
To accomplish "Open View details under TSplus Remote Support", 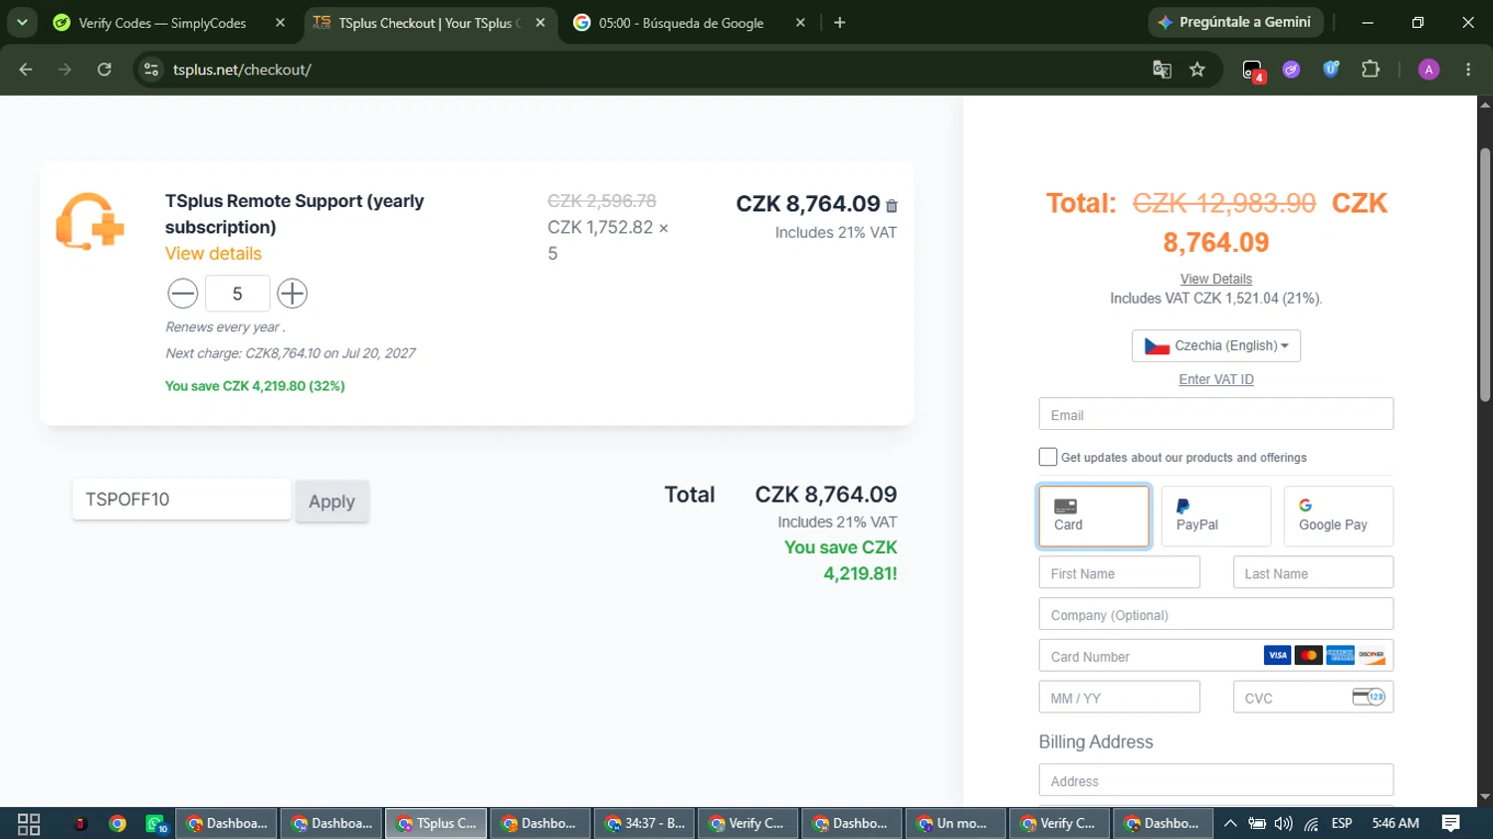I will [213, 254].
